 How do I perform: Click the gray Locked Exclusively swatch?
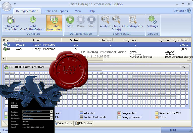click(x=81, y=117)
